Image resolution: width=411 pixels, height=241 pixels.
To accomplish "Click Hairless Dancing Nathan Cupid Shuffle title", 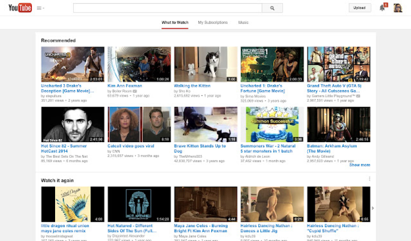I will pos(333,228).
